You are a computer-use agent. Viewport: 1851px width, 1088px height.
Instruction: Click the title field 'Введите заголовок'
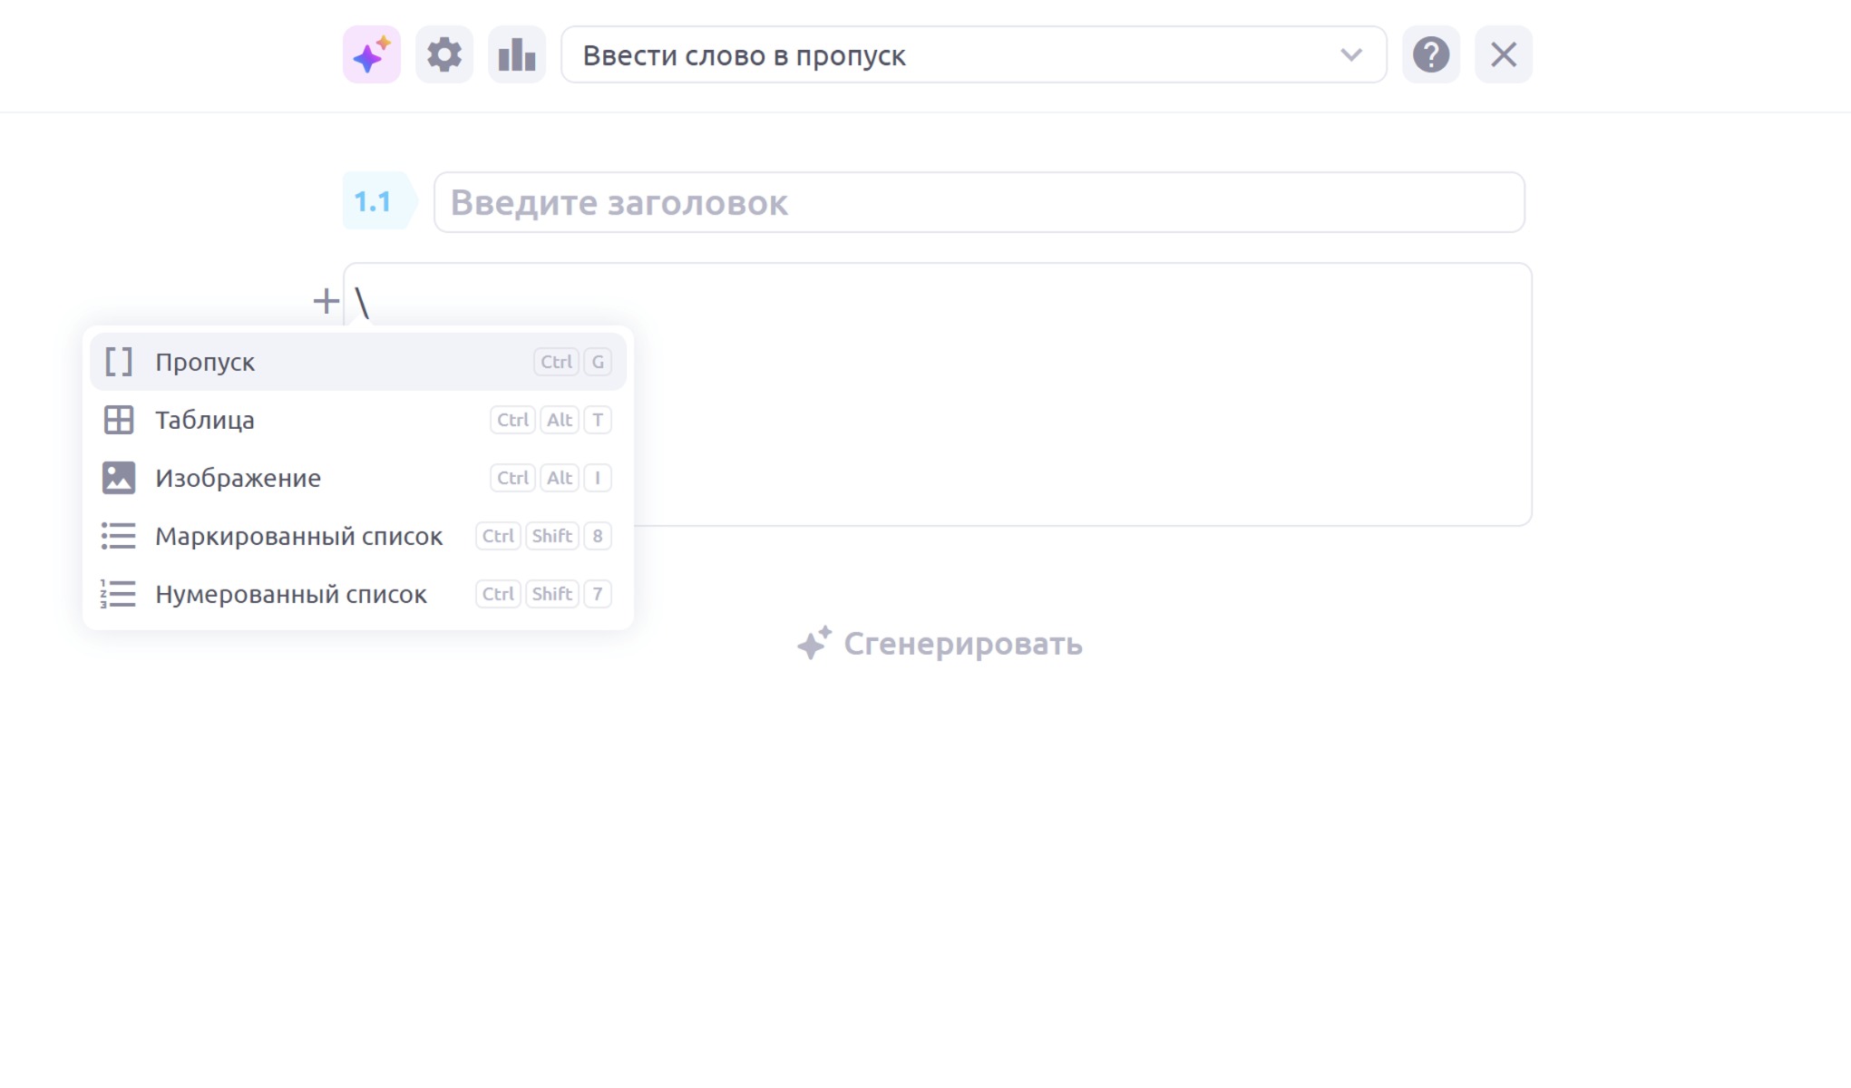pyautogui.click(x=979, y=202)
